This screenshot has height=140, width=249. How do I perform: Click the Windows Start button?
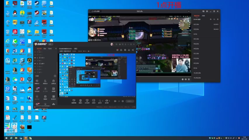coord(6,138)
